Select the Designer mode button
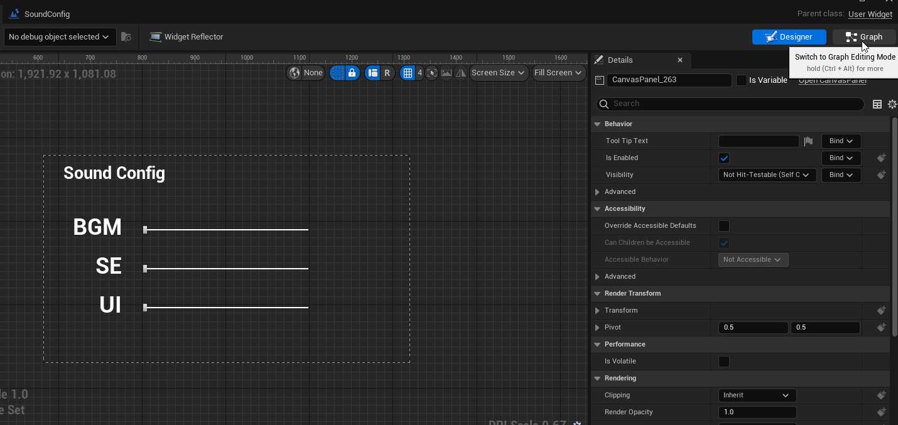The image size is (898, 425). tap(789, 37)
